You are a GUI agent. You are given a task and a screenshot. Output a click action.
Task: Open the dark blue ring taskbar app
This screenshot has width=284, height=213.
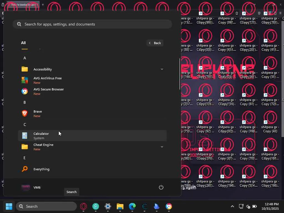144,206
